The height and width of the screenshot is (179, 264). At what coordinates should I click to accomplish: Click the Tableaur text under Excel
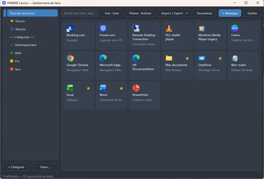(x=72, y=100)
